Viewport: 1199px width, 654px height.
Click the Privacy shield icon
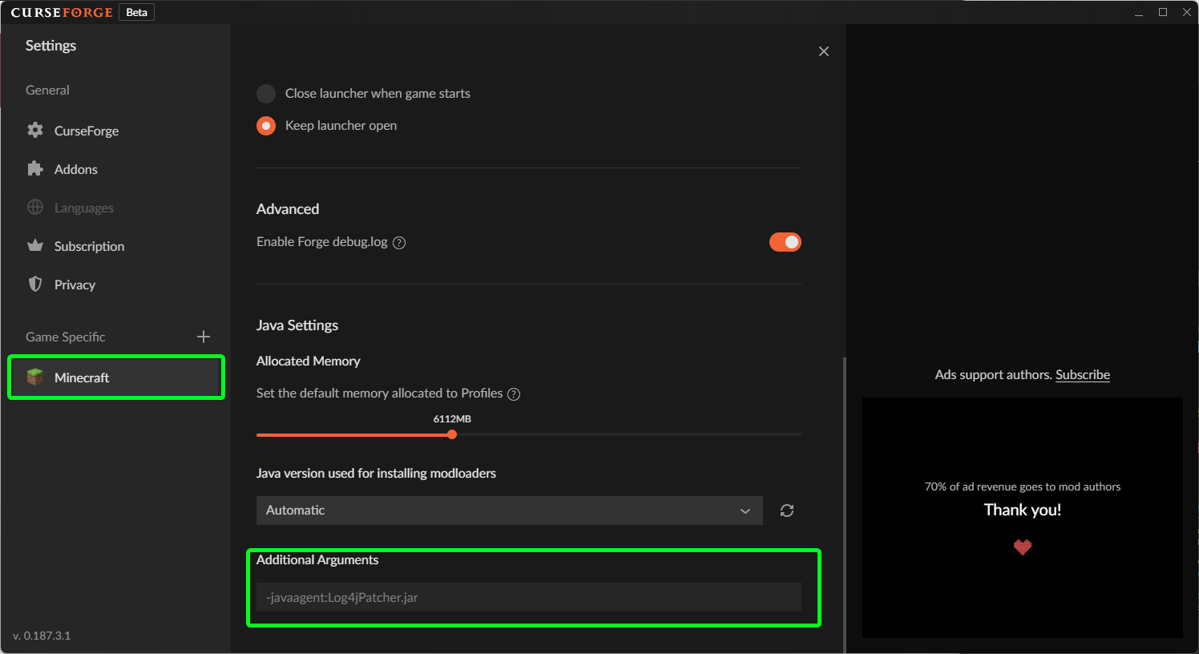point(35,284)
